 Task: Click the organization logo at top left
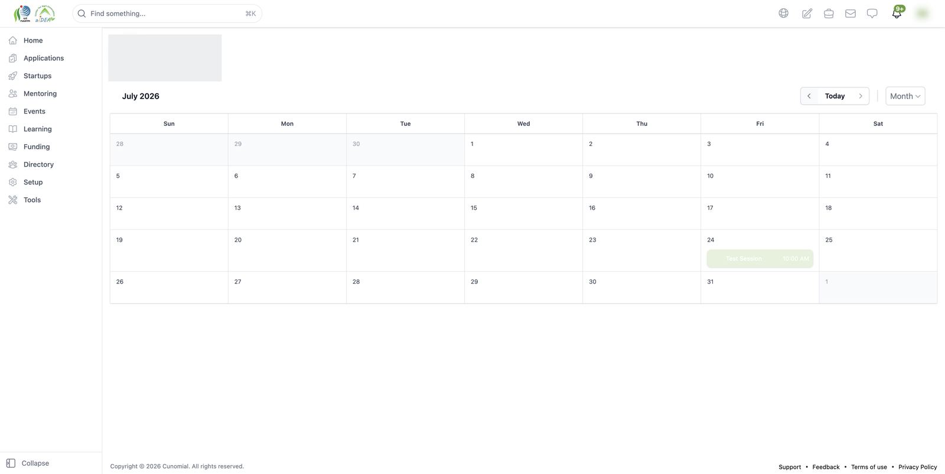(x=34, y=14)
